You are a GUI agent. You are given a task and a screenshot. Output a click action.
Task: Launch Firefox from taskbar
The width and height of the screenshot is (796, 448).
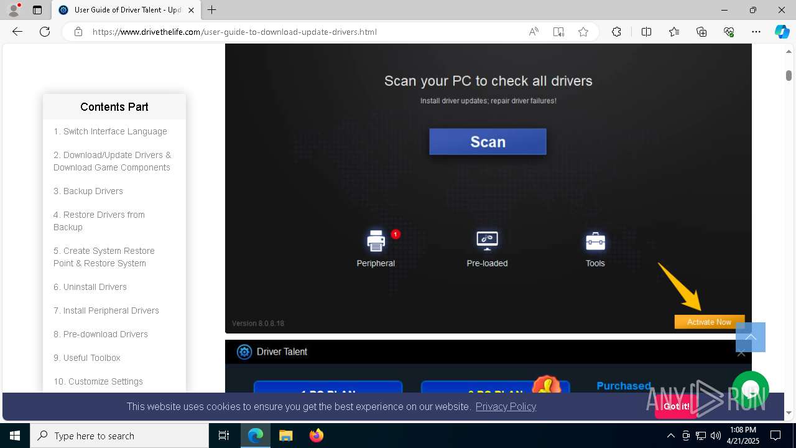317,436
